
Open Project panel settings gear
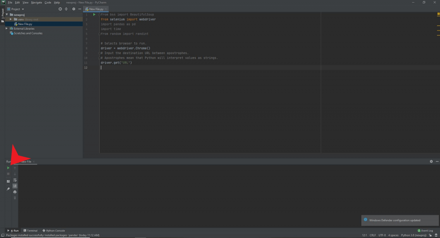(x=73, y=9)
